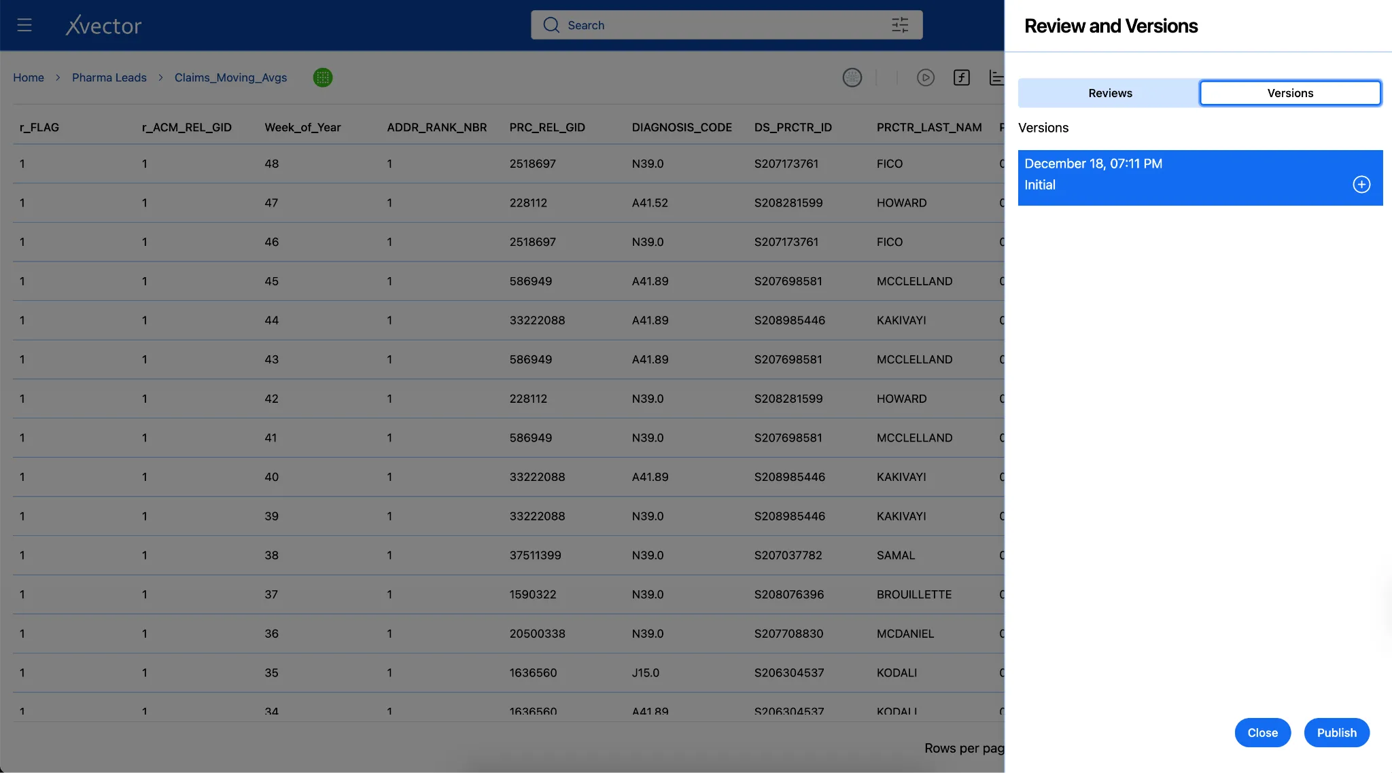The width and height of the screenshot is (1392, 773).
Task: Select Week_of_Year cell 35
Action: coord(272,672)
